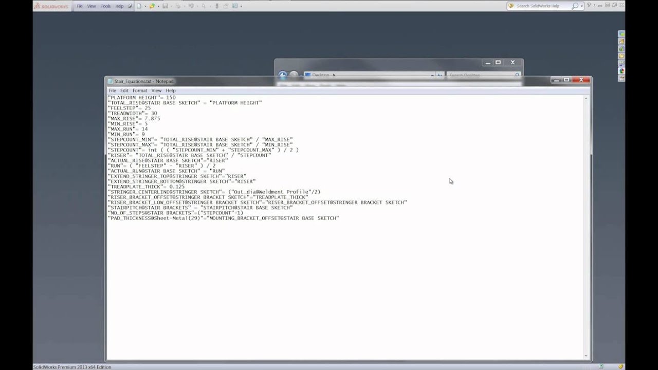Screen dimensions: 658x370
Task: Click the Select cursor icon in SolidWorks toolbar
Action: click(204, 6)
